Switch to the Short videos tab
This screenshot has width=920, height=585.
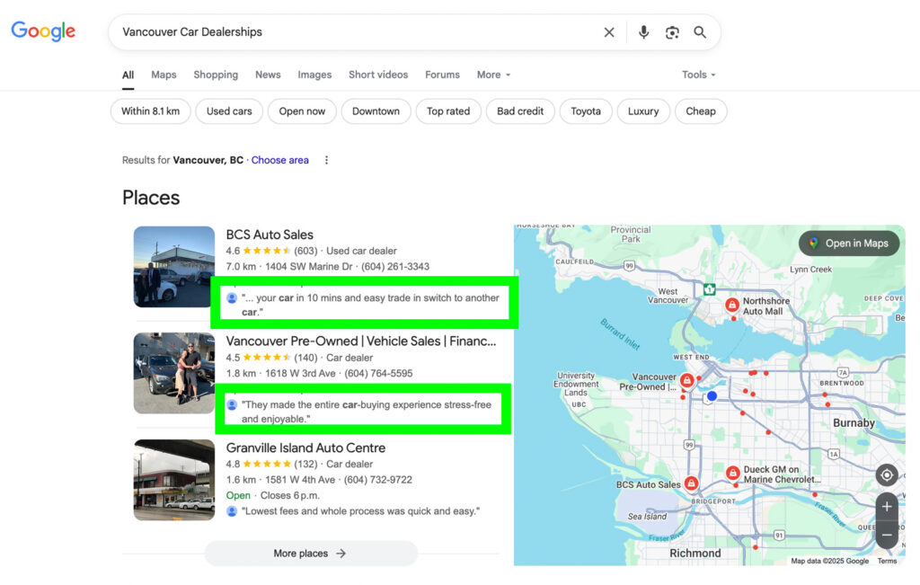tap(378, 75)
